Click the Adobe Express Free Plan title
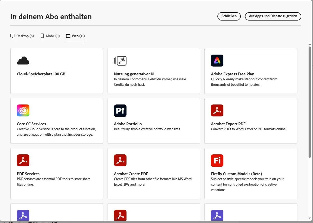 coord(232,74)
